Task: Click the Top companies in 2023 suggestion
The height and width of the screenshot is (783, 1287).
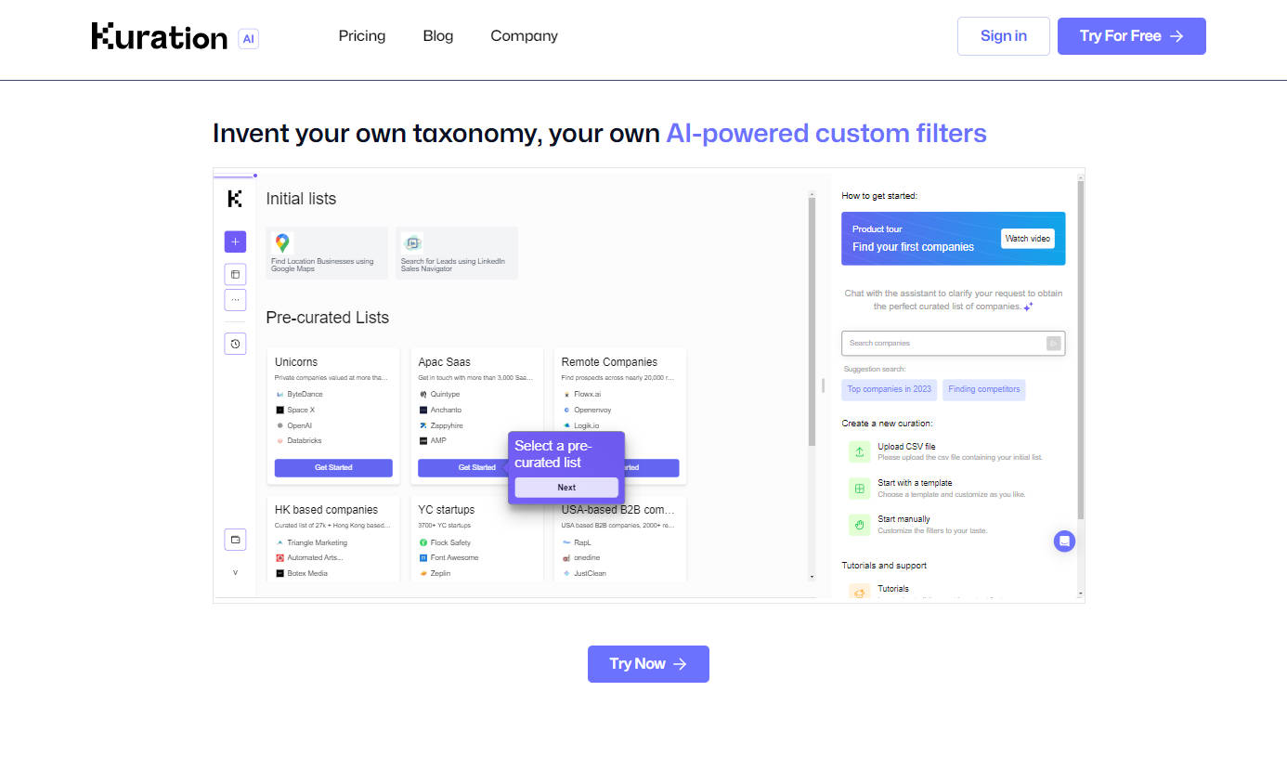Action: tap(889, 389)
